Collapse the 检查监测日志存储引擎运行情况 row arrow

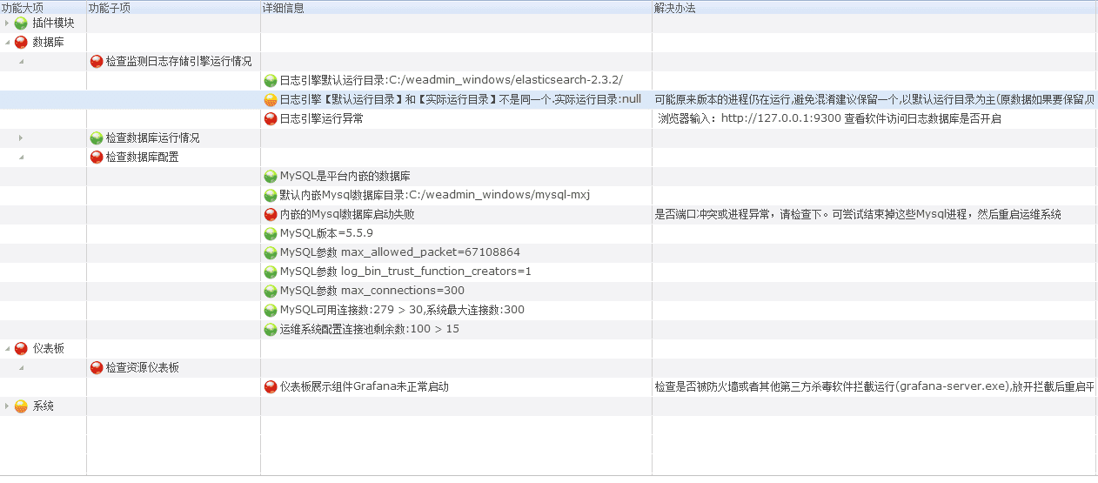click(21, 62)
